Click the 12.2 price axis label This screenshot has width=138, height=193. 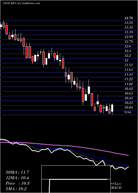point(128,56)
